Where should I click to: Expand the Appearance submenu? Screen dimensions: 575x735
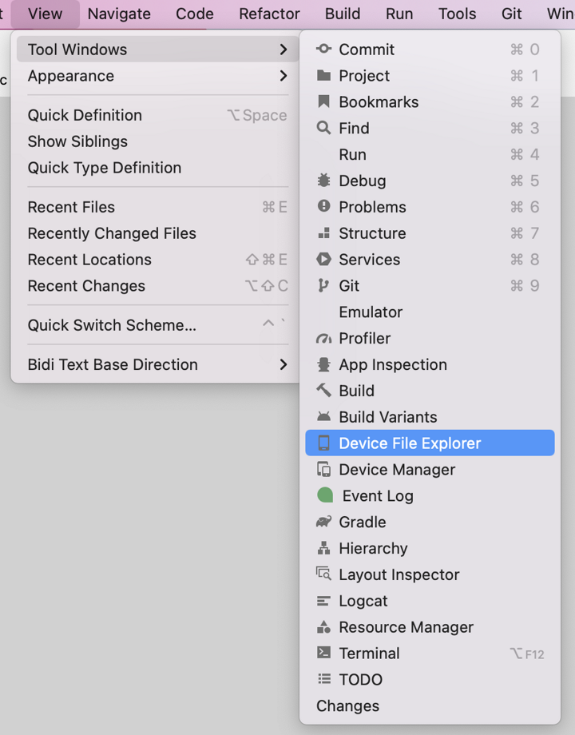pos(284,76)
